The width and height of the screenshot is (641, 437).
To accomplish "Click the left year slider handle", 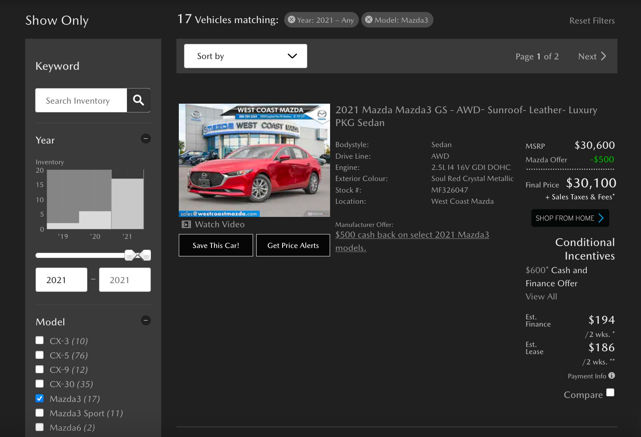I will click(x=129, y=255).
